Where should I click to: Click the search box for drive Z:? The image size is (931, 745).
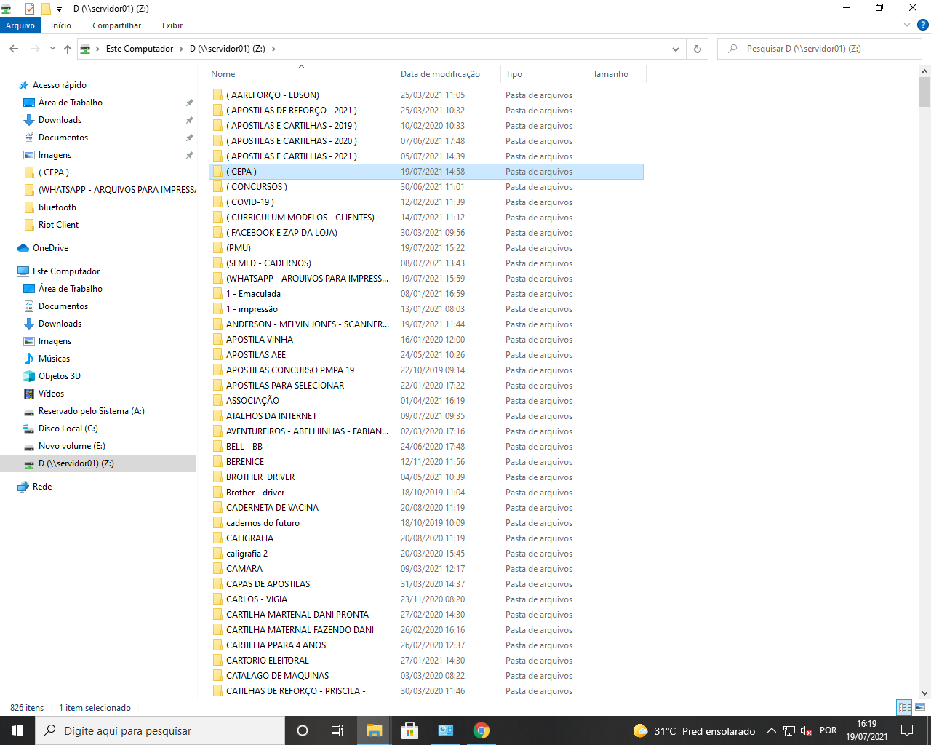click(x=820, y=49)
